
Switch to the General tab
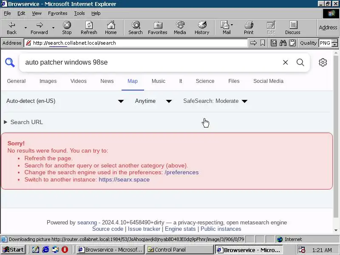16,81
